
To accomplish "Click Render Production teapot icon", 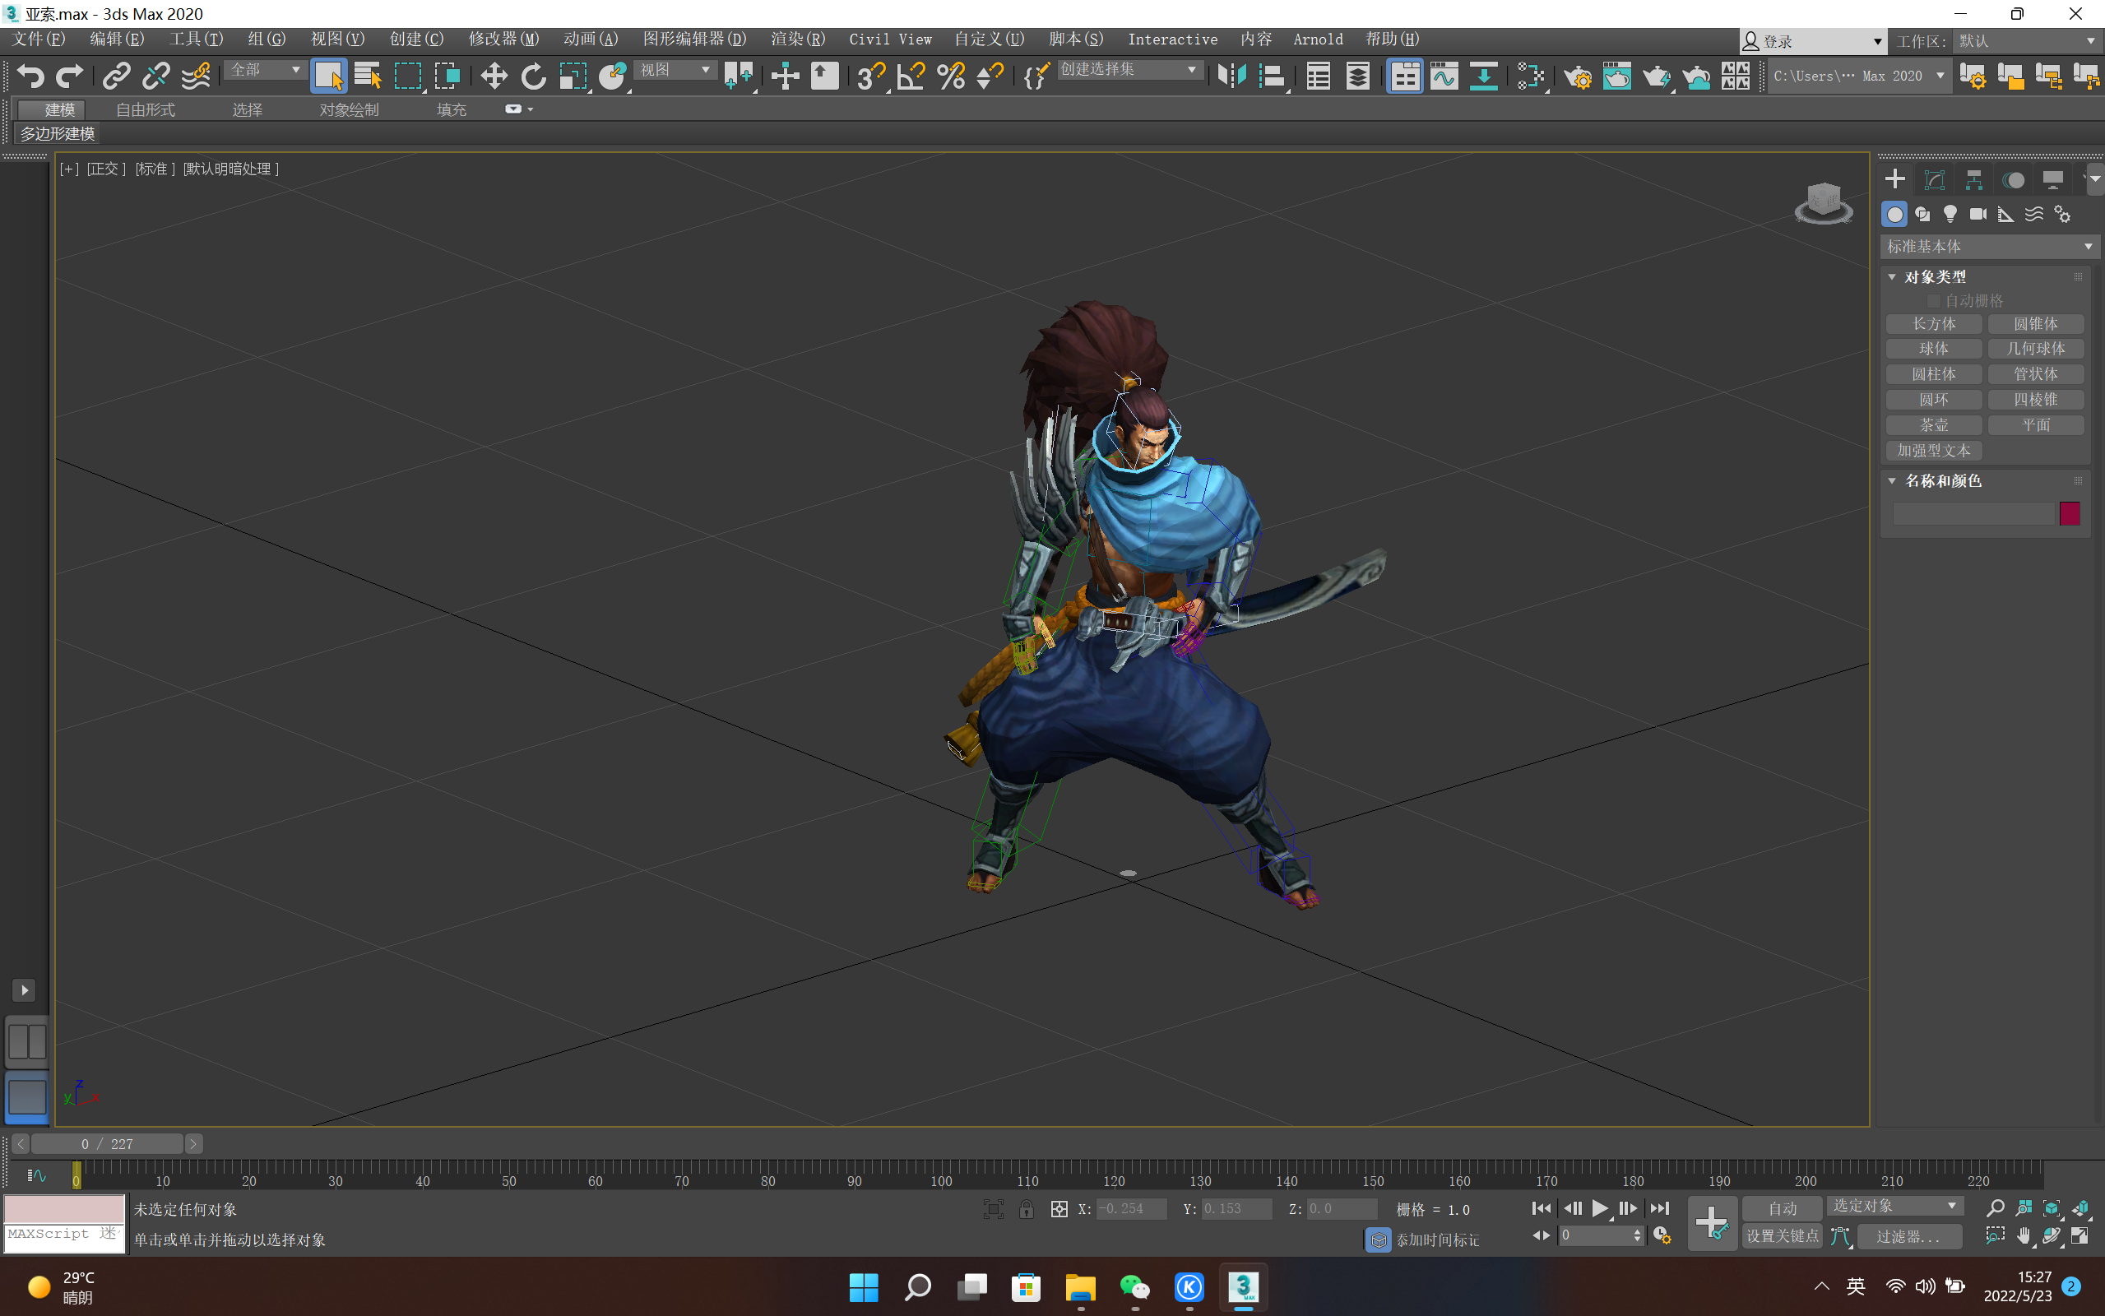I will tap(1656, 76).
